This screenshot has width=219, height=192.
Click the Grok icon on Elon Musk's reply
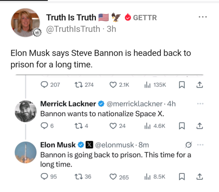tap(188, 145)
